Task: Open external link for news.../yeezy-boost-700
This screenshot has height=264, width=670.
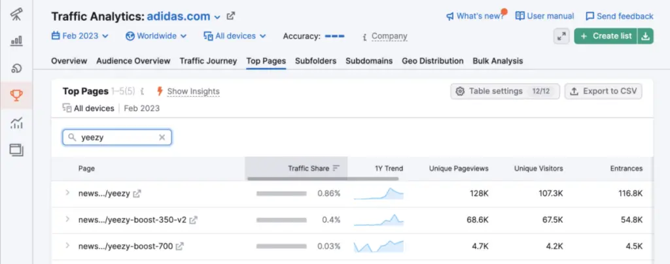Action: point(179,246)
